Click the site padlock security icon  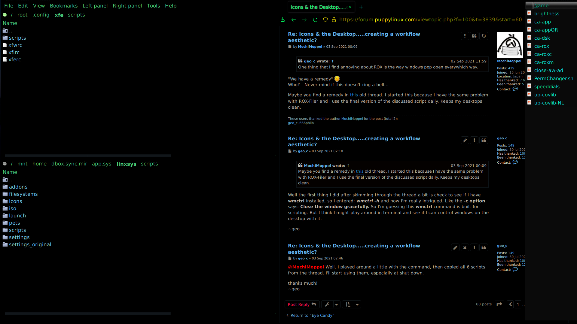(x=334, y=20)
